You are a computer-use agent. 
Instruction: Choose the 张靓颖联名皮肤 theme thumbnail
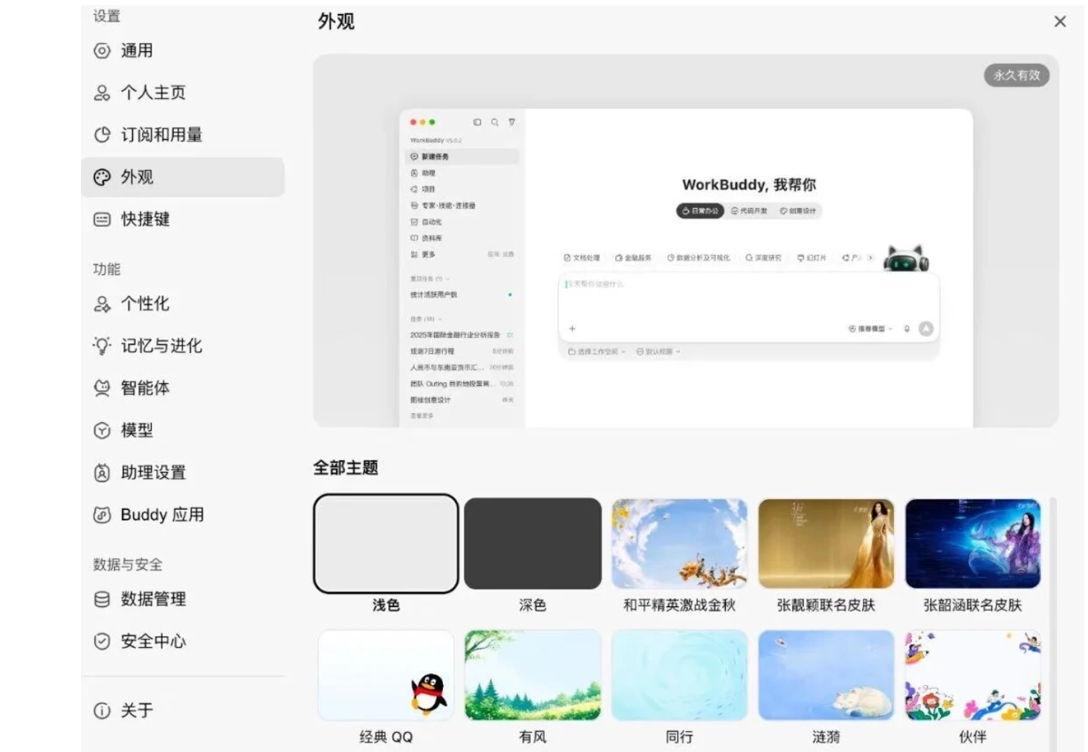826,544
